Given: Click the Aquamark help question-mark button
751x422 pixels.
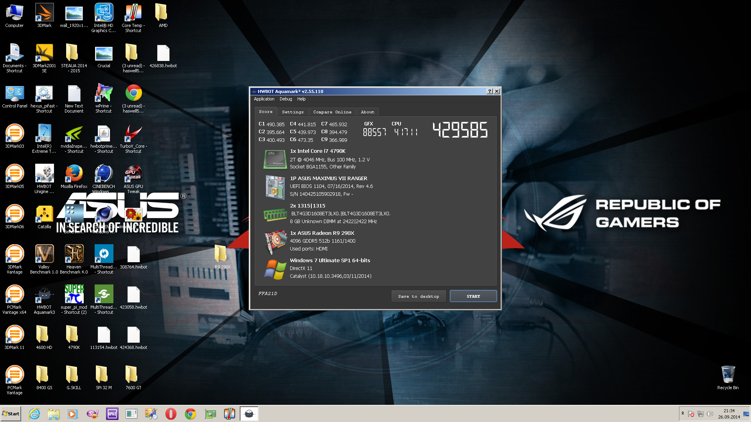Looking at the screenshot, I should click(x=489, y=91).
